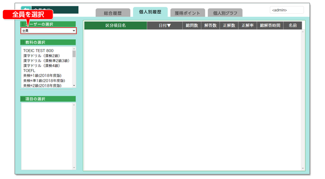Click the admin user field
The image size is (325, 179).
click(x=287, y=10)
